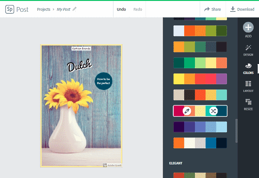Click the eyedropper icon on the selected palette
The image size is (259, 178).
coord(187,111)
